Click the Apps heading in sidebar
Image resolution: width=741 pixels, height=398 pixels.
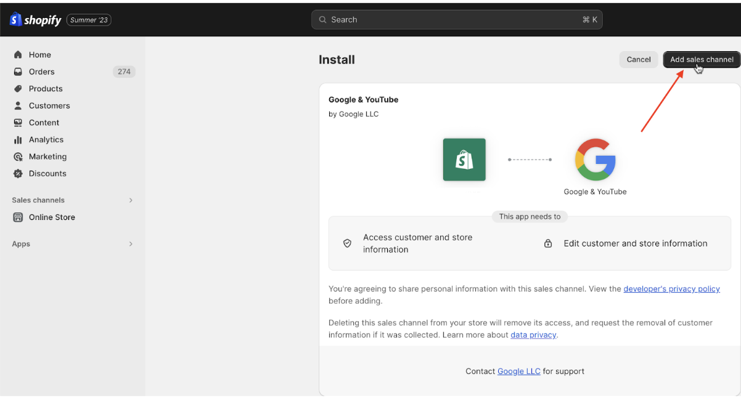point(21,244)
